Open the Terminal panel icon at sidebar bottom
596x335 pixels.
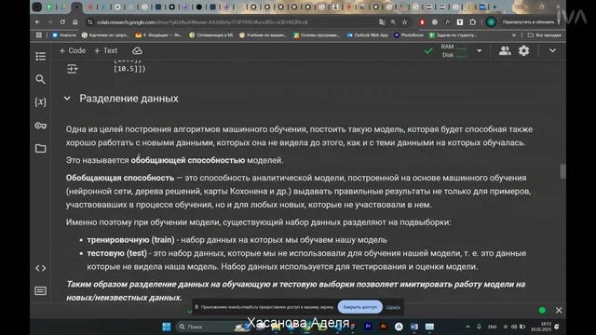41,291
